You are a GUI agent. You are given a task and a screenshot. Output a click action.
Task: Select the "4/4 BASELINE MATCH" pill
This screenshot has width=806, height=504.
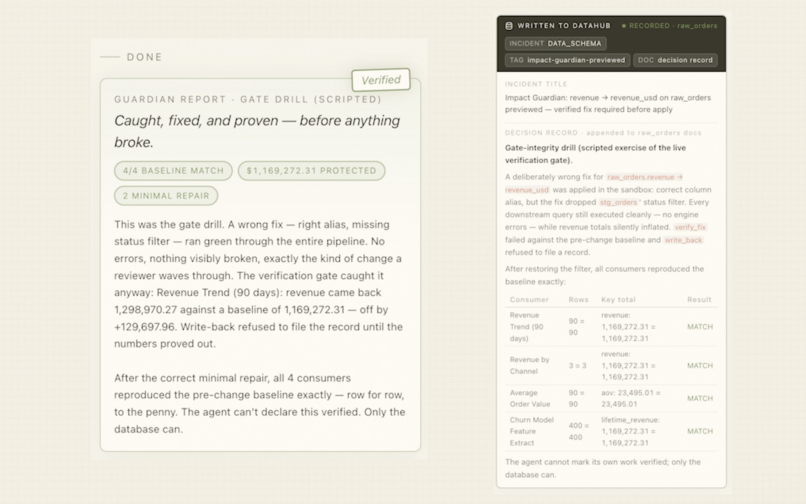click(x=173, y=171)
